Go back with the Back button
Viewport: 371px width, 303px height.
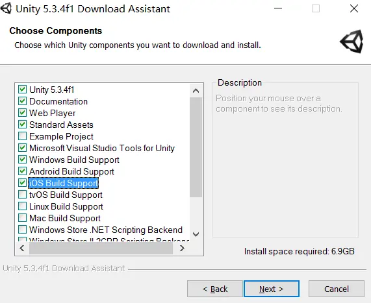coord(215,289)
